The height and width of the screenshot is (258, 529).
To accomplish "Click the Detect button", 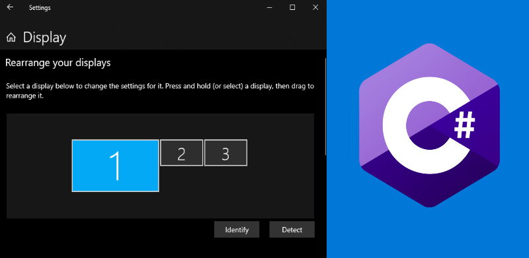I will tap(292, 230).
